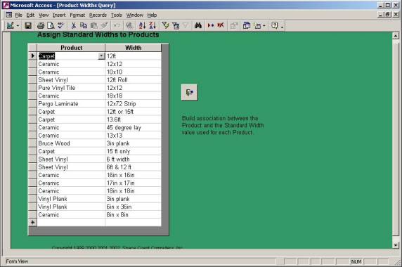Open Print Preview from the toolbar
The image size is (402, 267).
click(51, 25)
